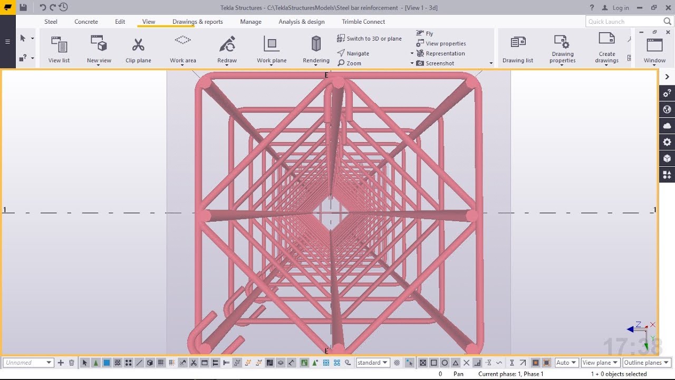
Task: Open the undo history clock icon
Action: [x=63, y=7]
